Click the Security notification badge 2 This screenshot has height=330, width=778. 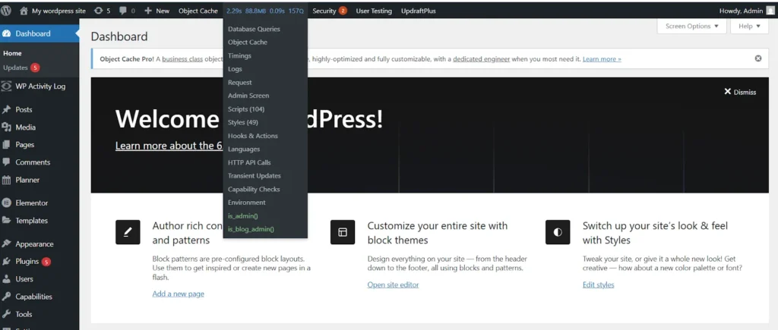click(343, 11)
